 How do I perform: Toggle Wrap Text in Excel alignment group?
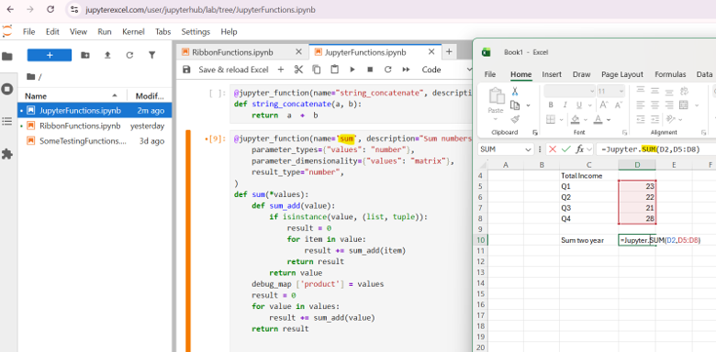pos(684,91)
